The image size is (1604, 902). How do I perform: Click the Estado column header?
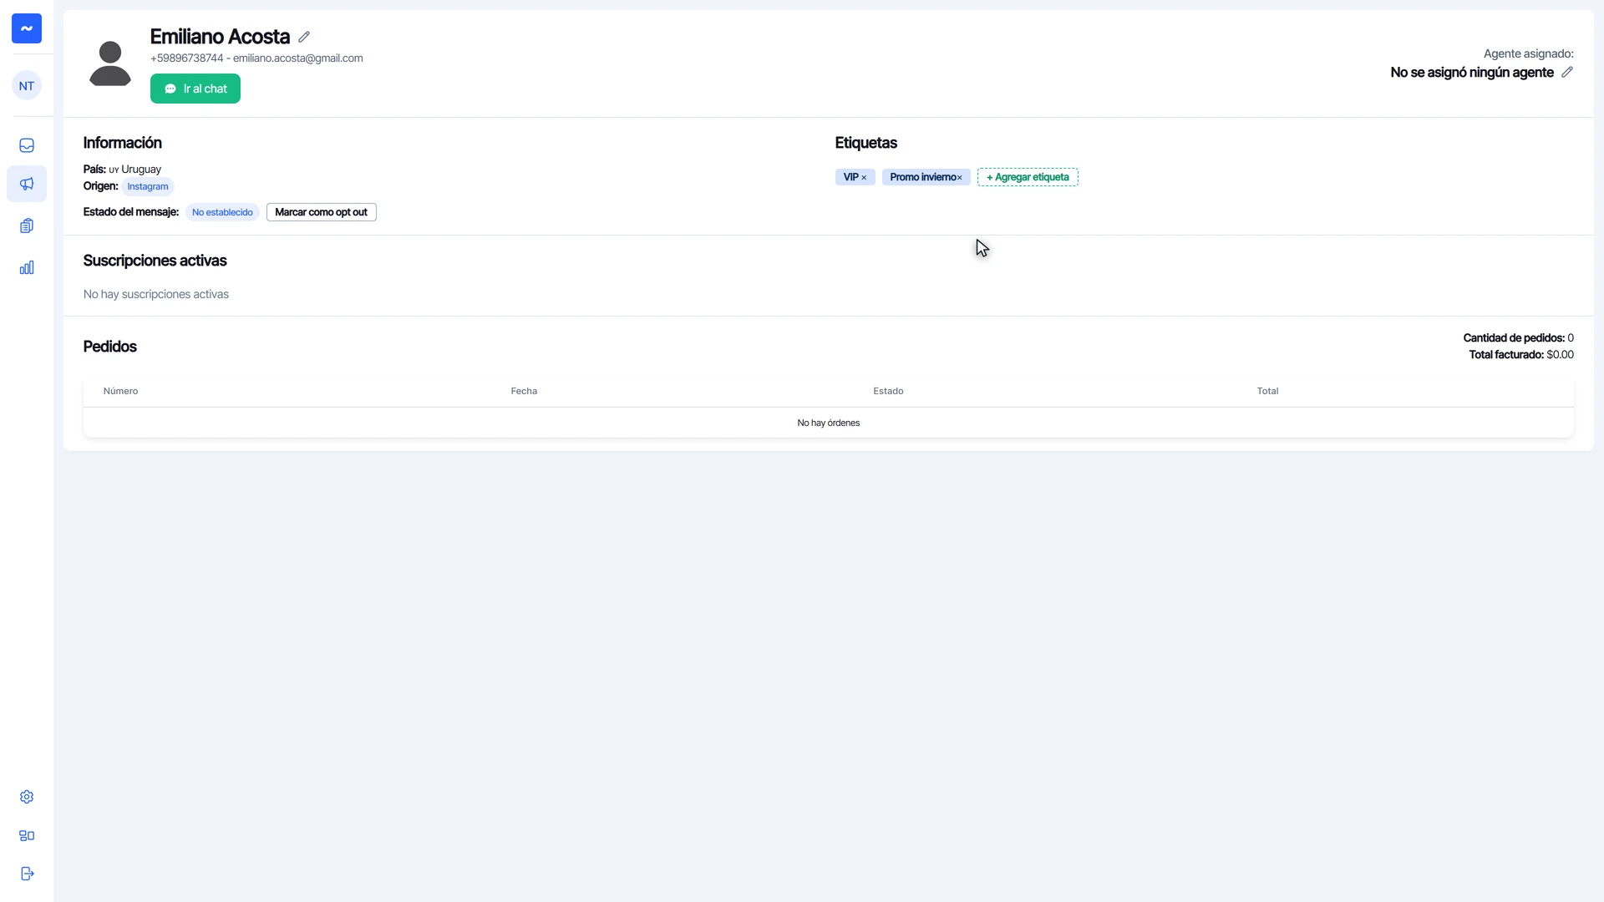[888, 391]
